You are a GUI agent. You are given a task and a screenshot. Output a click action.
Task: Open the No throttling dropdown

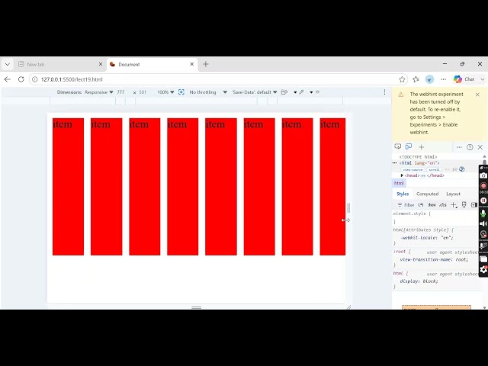click(x=208, y=92)
